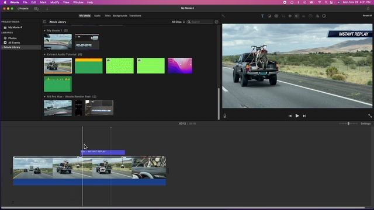Open the timeline Settings button
The image size is (374, 210).
tap(365, 124)
